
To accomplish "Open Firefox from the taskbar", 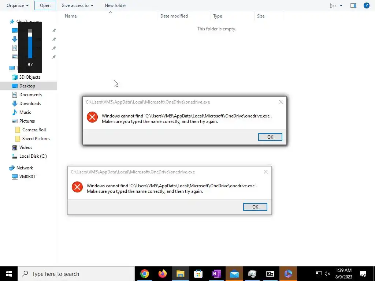I will coord(163,274).
